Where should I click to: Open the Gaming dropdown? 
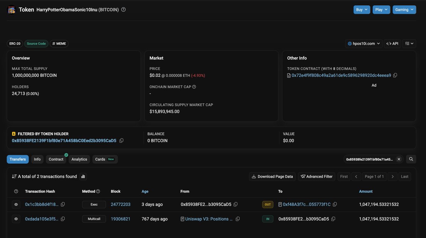click(x=404, y=10)
